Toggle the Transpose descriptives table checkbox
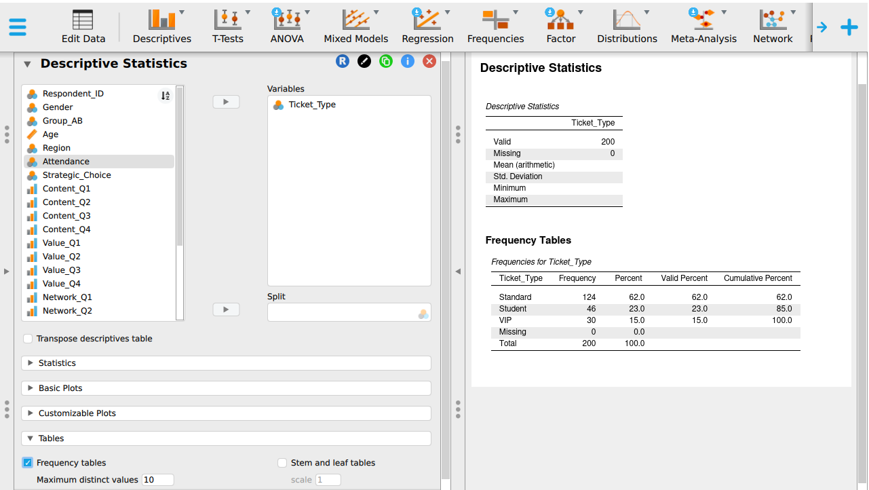Image resolution: width=869 pixels, height=490 pixels. 28,339
